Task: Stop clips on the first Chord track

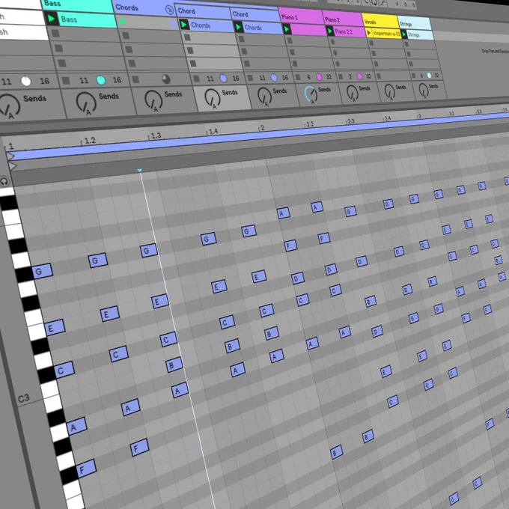Action: (196, 79)
